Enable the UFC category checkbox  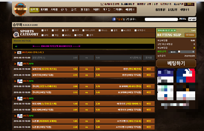(x=42, y=35)
